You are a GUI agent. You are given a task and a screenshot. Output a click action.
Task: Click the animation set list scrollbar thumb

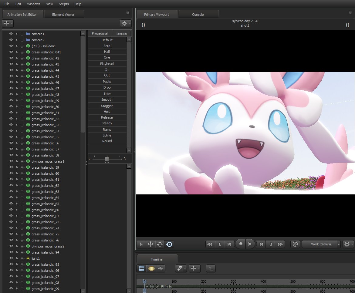pos(83,84)
